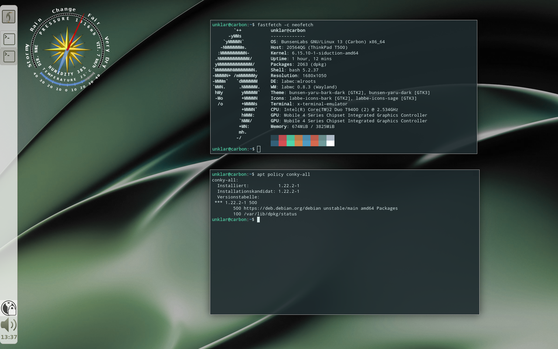Click the light grey-blue block above the white block

coord(330,137)
